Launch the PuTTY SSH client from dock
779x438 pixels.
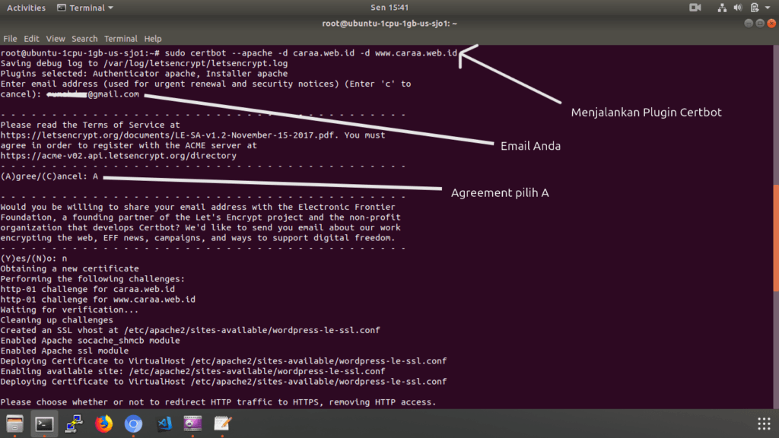pos(74,424)
